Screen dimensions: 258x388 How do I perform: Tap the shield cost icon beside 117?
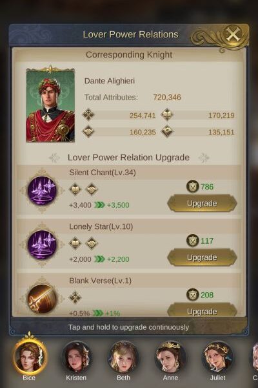(193, 241)
